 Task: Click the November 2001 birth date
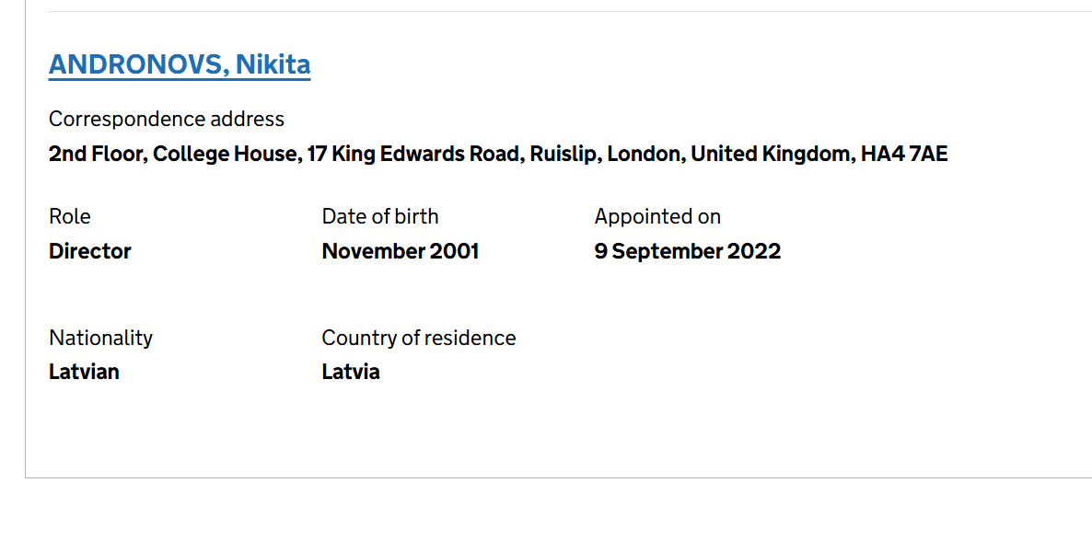pos(401,251)
